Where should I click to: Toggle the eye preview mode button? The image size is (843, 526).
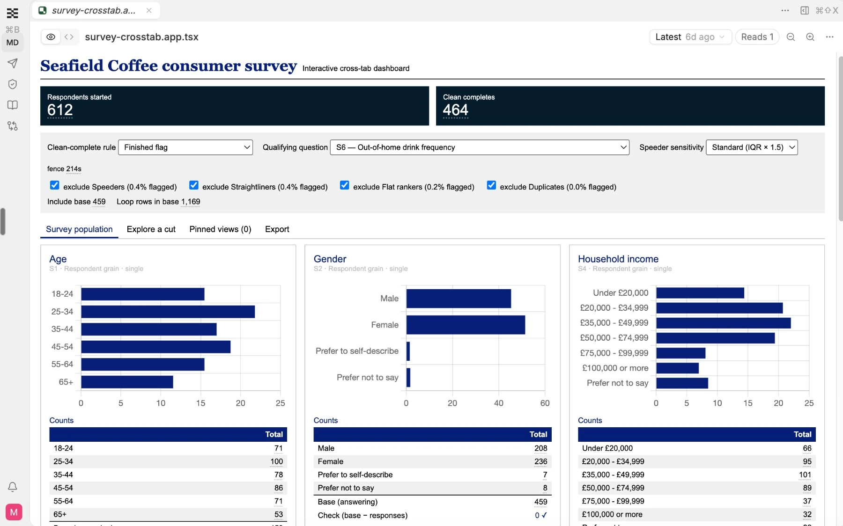click(51, 37)
